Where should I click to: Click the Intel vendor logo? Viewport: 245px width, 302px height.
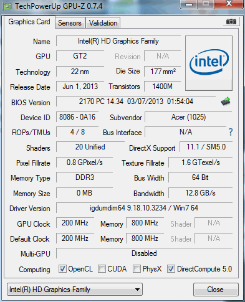tap(209, 63)
